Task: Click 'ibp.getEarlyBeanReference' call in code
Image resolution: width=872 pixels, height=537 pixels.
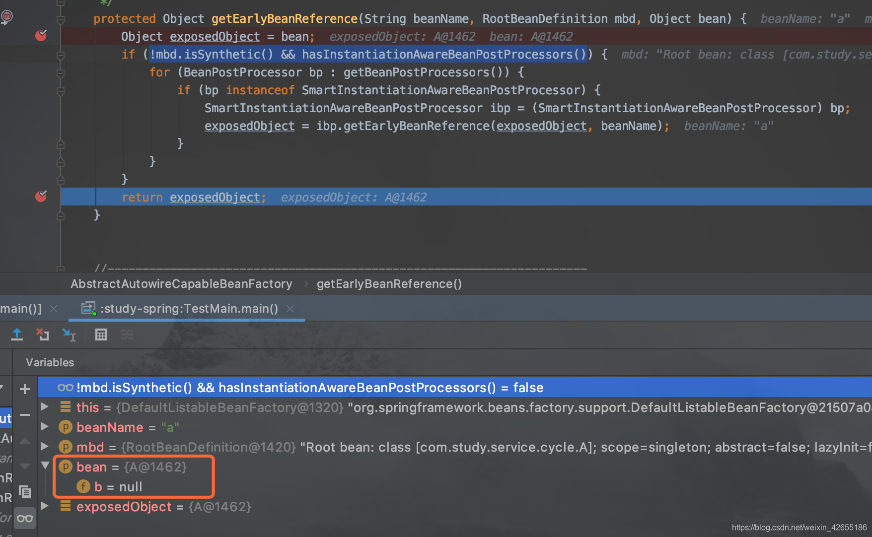Action: pos(403,126)
